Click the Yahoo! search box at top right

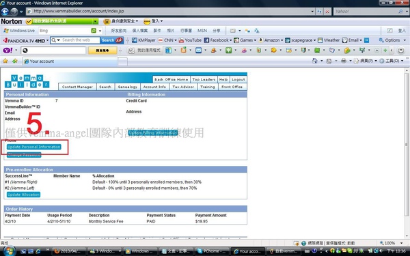[x=366, y=12]
